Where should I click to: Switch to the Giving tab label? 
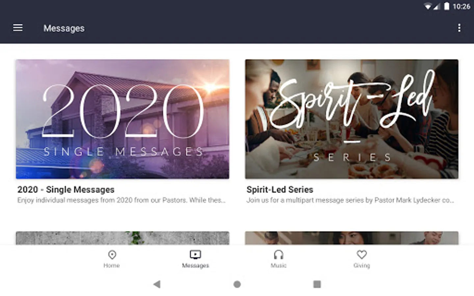362,265
